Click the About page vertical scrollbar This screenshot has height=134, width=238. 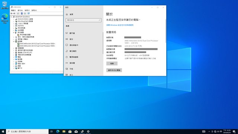(x=165, y=31)
